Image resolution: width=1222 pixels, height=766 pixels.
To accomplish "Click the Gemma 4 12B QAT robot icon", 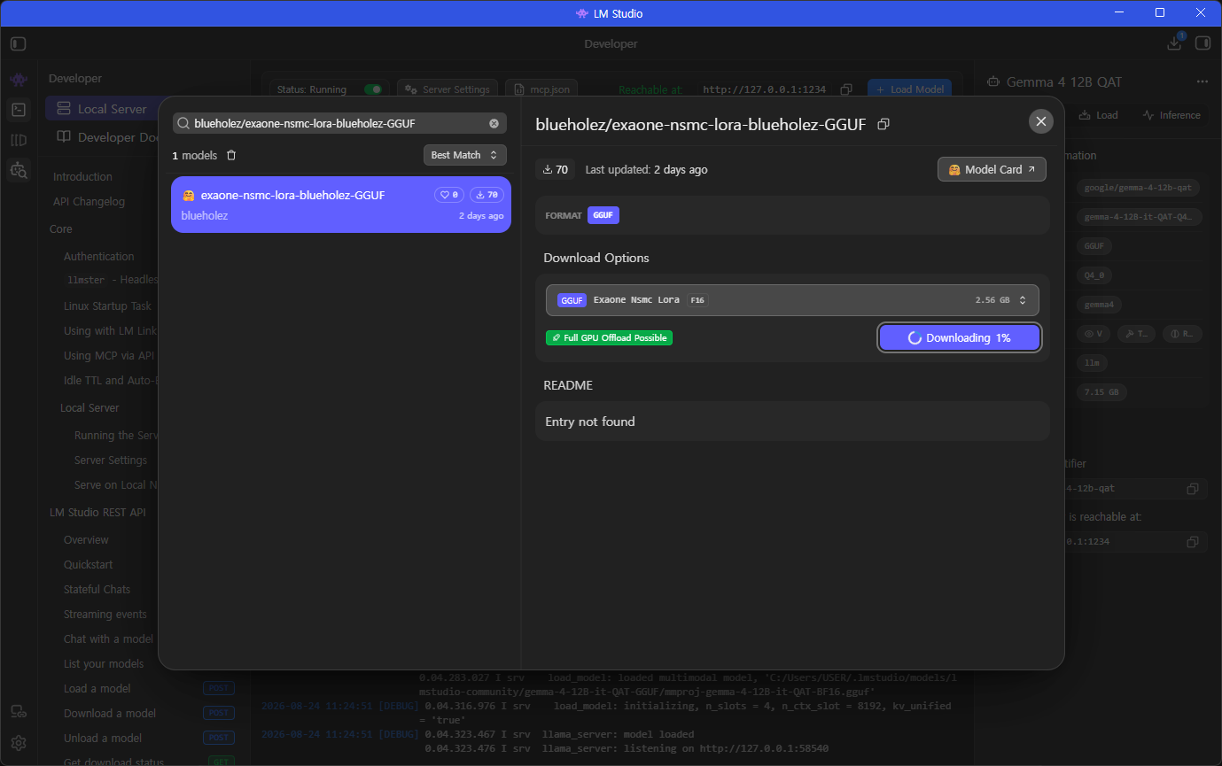I will coord(993,81).
